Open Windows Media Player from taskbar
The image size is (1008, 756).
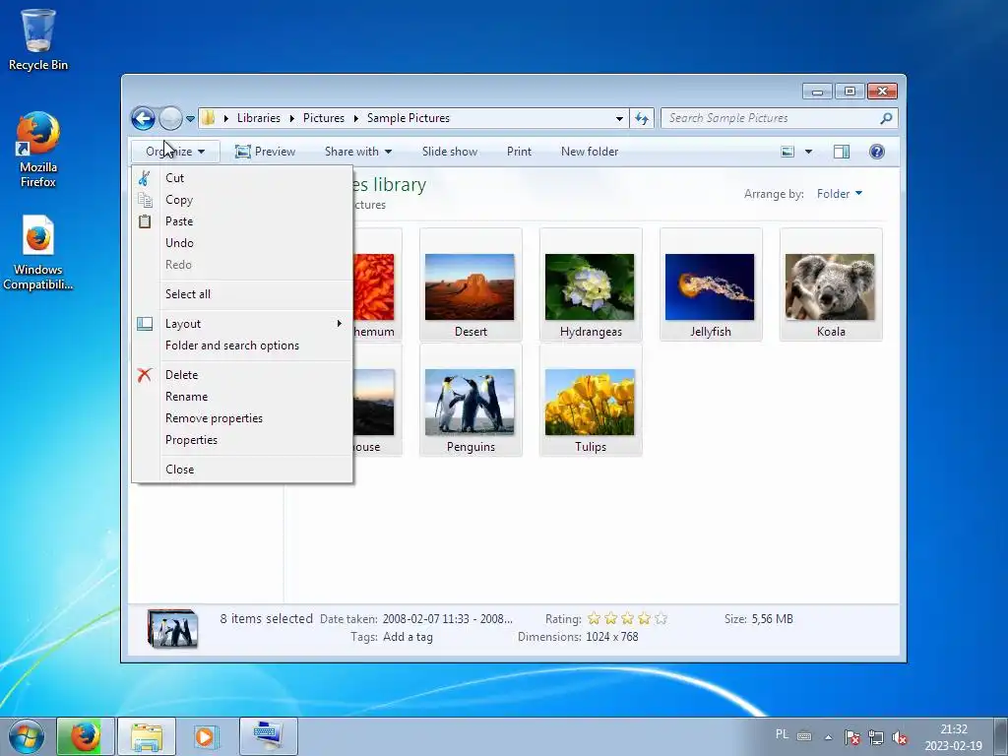[206, 736]
